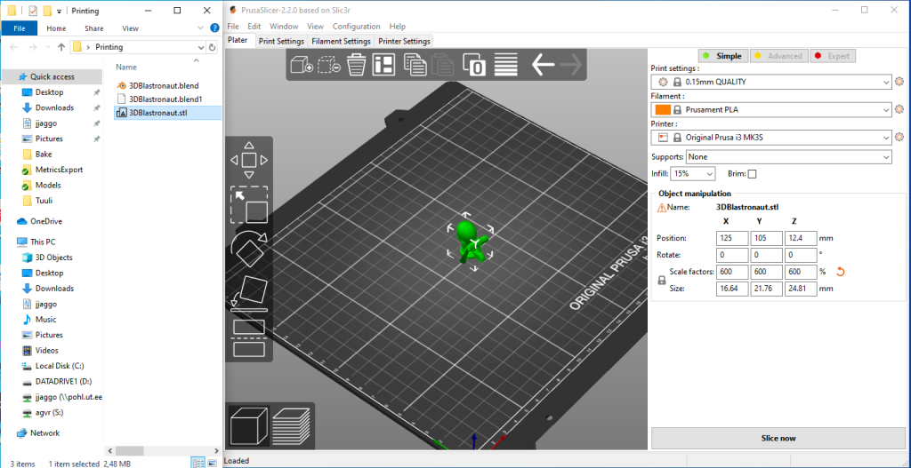Toggle the scale factors lock icon

(661, 280)
